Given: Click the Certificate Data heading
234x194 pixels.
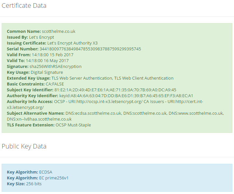Looking at the screenshot, I should click(x=24, y=6).
